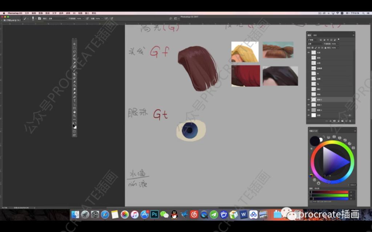
Task: Click the add layer style fx button
Action: 330,121
